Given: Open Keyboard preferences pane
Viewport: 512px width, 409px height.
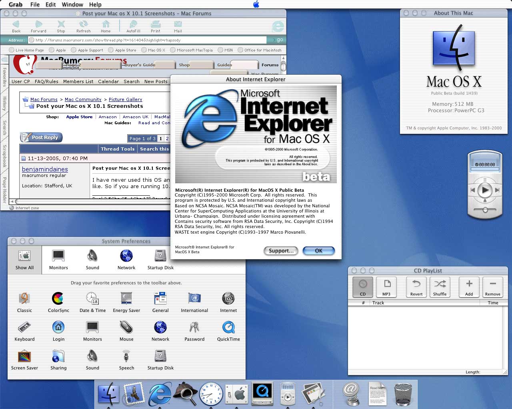Looking at the screenshot, I should coord(24,331).
